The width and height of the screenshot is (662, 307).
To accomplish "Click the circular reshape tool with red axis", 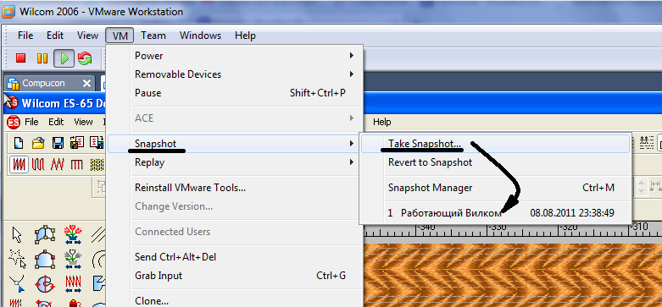I will tap(44, 285).
